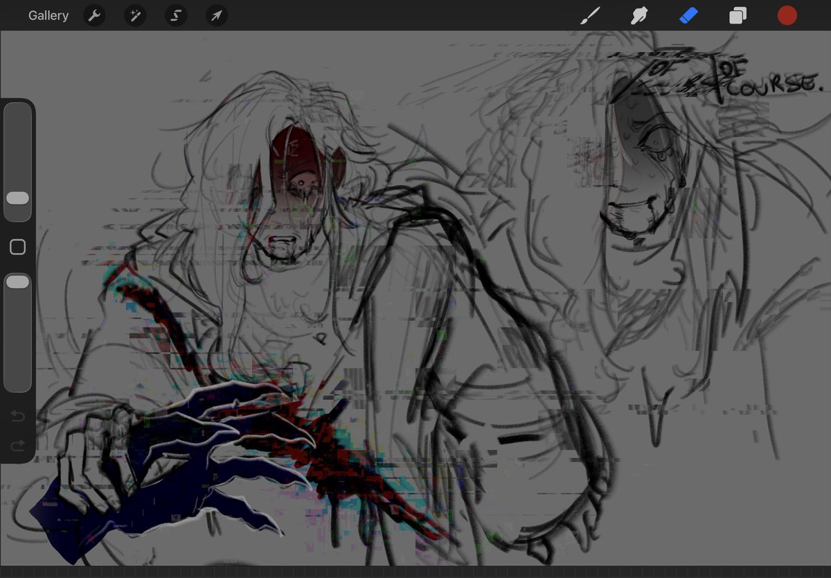The height and width of the screenshot is (578, 831).
Task: Tap the square modify button in sidebar
Action: click(17, 247)
